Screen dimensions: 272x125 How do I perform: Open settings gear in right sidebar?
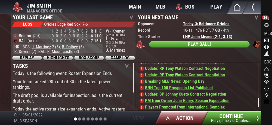266,25
